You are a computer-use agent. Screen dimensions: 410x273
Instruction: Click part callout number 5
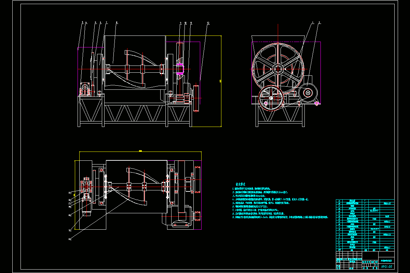click(x=96, y=23)
